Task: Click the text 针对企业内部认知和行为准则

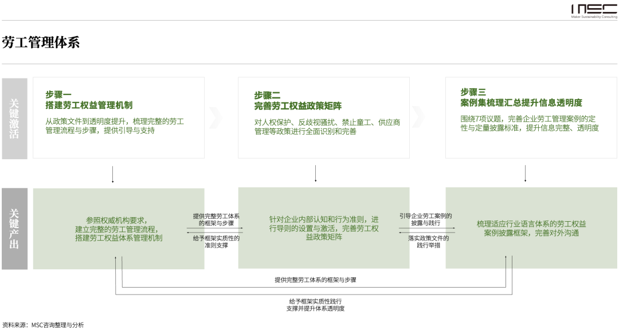Action: 320,219
